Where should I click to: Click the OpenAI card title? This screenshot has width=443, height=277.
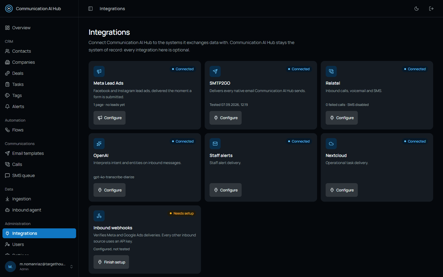tap(101, 155)
